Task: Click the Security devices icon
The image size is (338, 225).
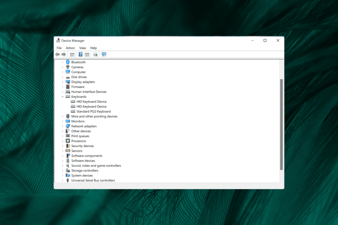Action: [68, 146]
